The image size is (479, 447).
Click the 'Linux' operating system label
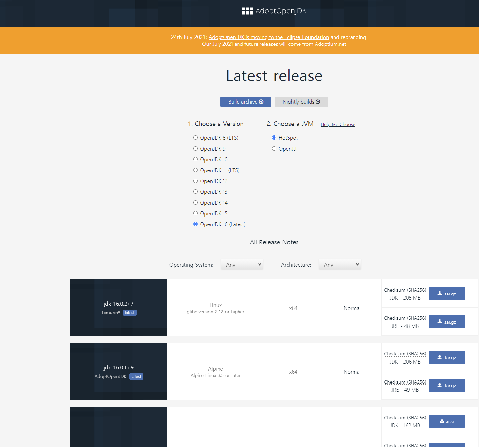[216, 305]
